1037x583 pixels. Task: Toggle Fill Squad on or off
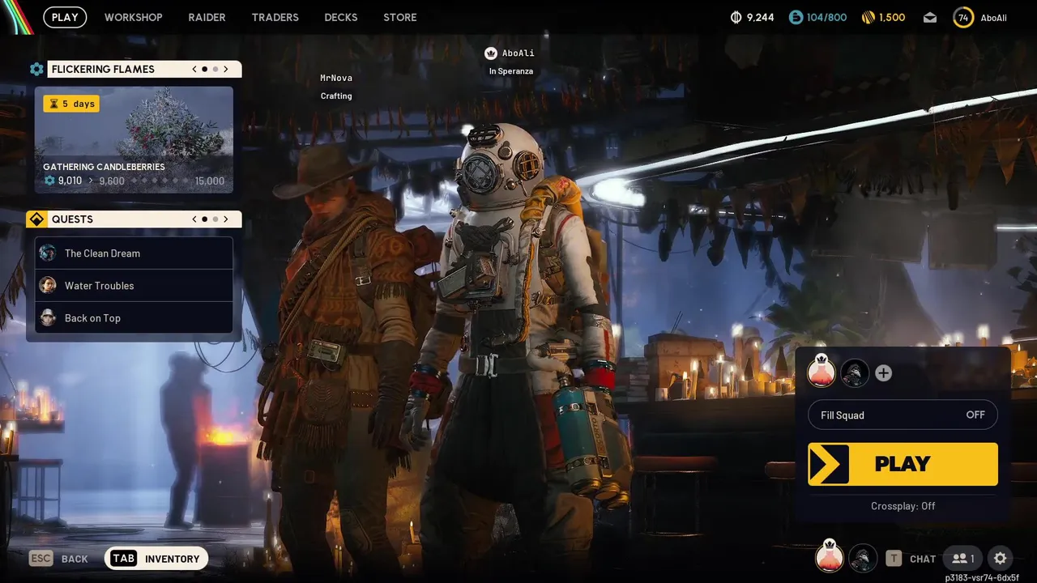click(903, 415)
